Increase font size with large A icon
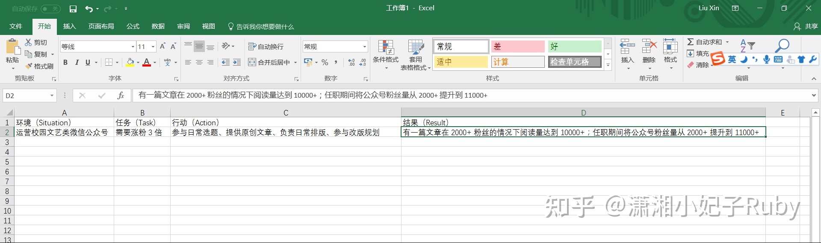Image resolution: width=821 pixels, height=243 pixels. pos(162,46)
